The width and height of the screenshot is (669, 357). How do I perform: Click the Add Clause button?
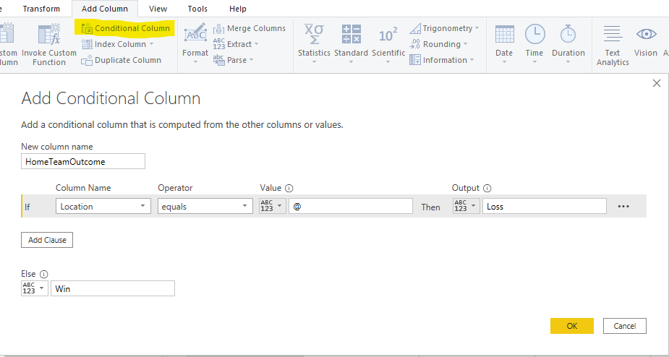tap(47, 240)
